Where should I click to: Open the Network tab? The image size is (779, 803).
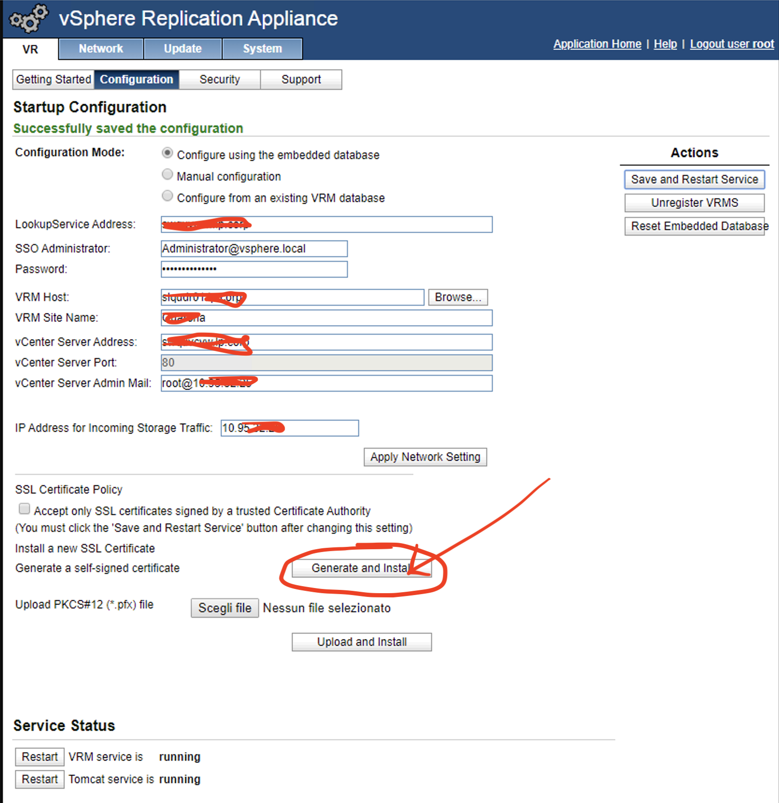100,49
